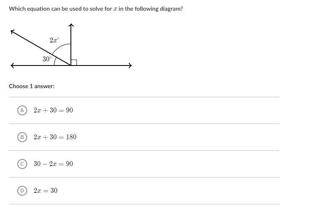Viewport: 319px width, 213px height.
Task: Click the equation 2x = 30
Action: pyautogui.click(x=46, y=191)
